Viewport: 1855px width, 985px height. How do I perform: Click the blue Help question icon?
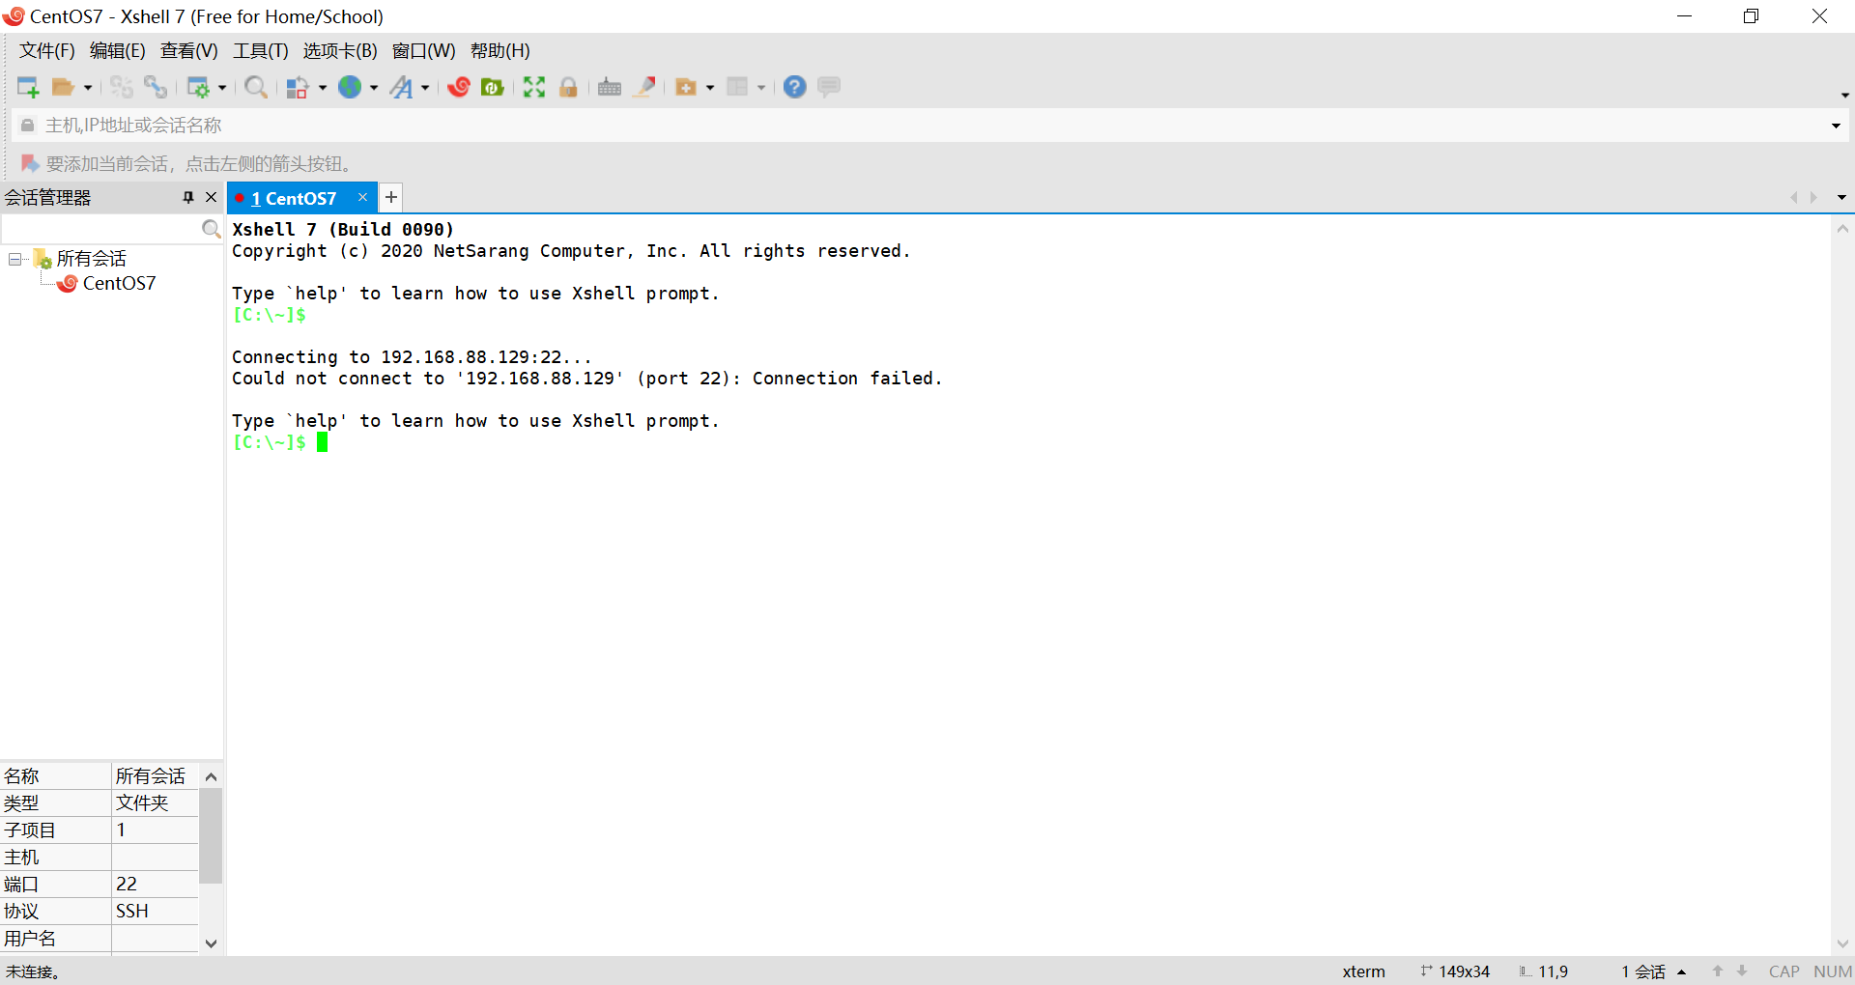click(794, 87)
